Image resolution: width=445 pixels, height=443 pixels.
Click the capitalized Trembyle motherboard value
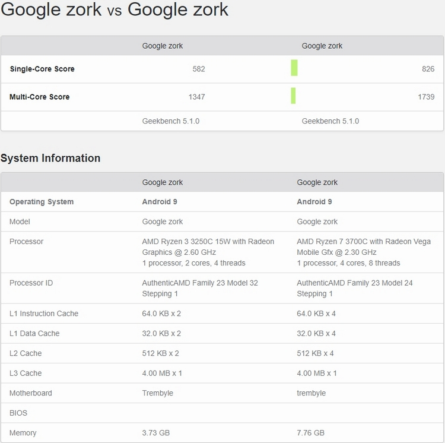point(158,393)
